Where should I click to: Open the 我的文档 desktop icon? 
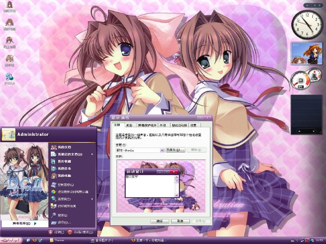click(9, 7)
